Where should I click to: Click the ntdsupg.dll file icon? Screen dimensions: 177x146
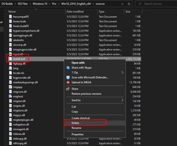click(11, 139)
